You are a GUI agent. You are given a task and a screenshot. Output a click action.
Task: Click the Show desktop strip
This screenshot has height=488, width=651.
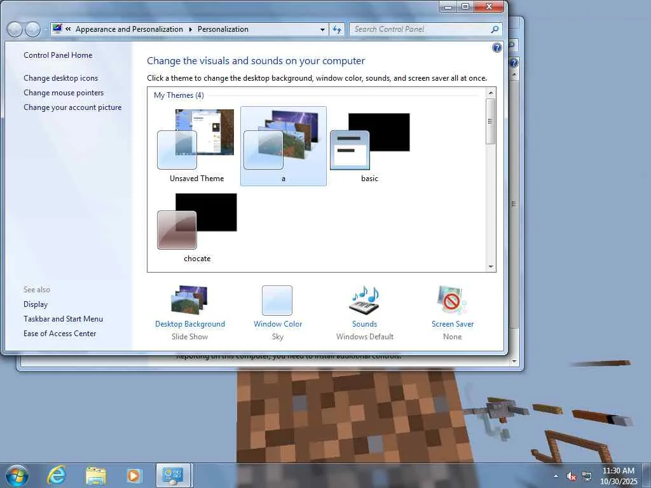point(648,475)
